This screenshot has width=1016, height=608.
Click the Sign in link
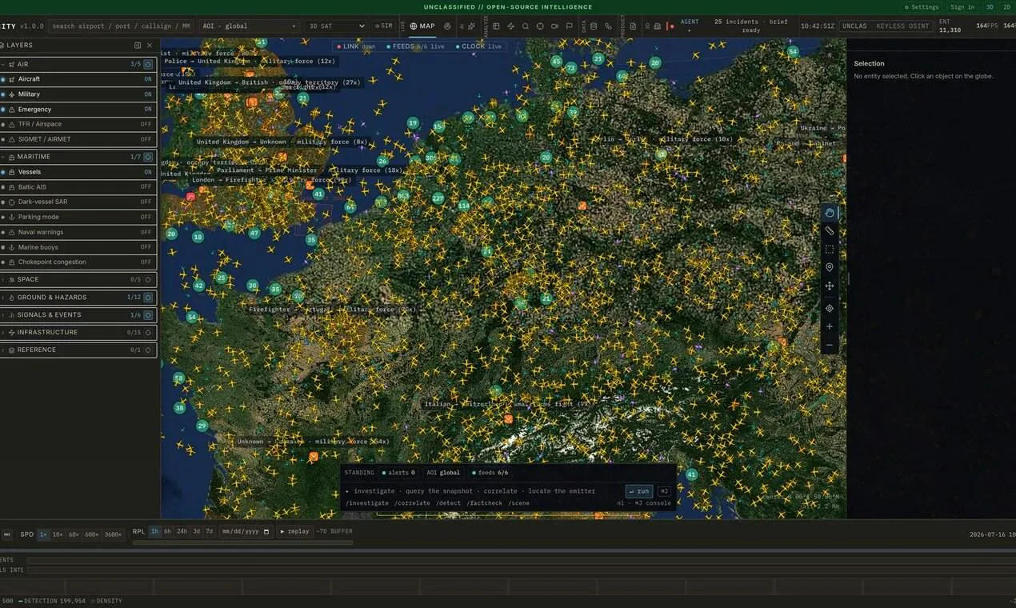pos(962,7)
